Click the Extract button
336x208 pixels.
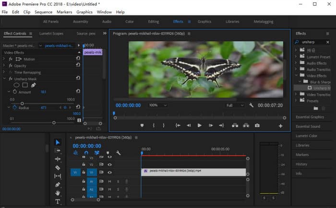(246, 126)
